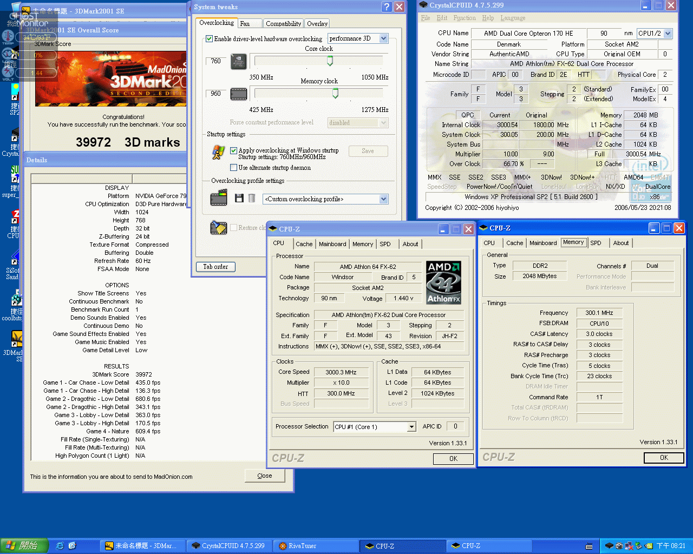
Task: Click the Core clock slider handle
Action: tap(330, 61)
